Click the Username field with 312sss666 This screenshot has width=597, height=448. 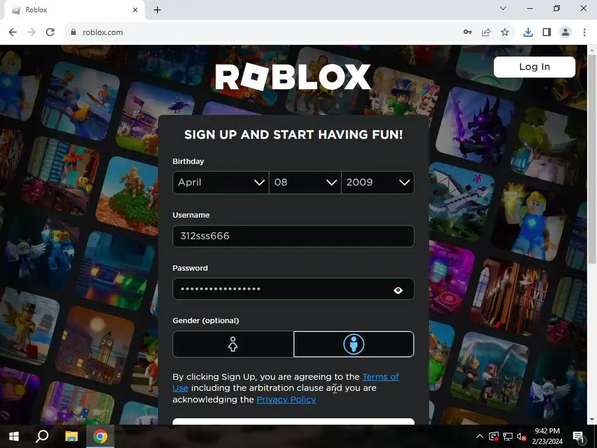click(293, 236)
